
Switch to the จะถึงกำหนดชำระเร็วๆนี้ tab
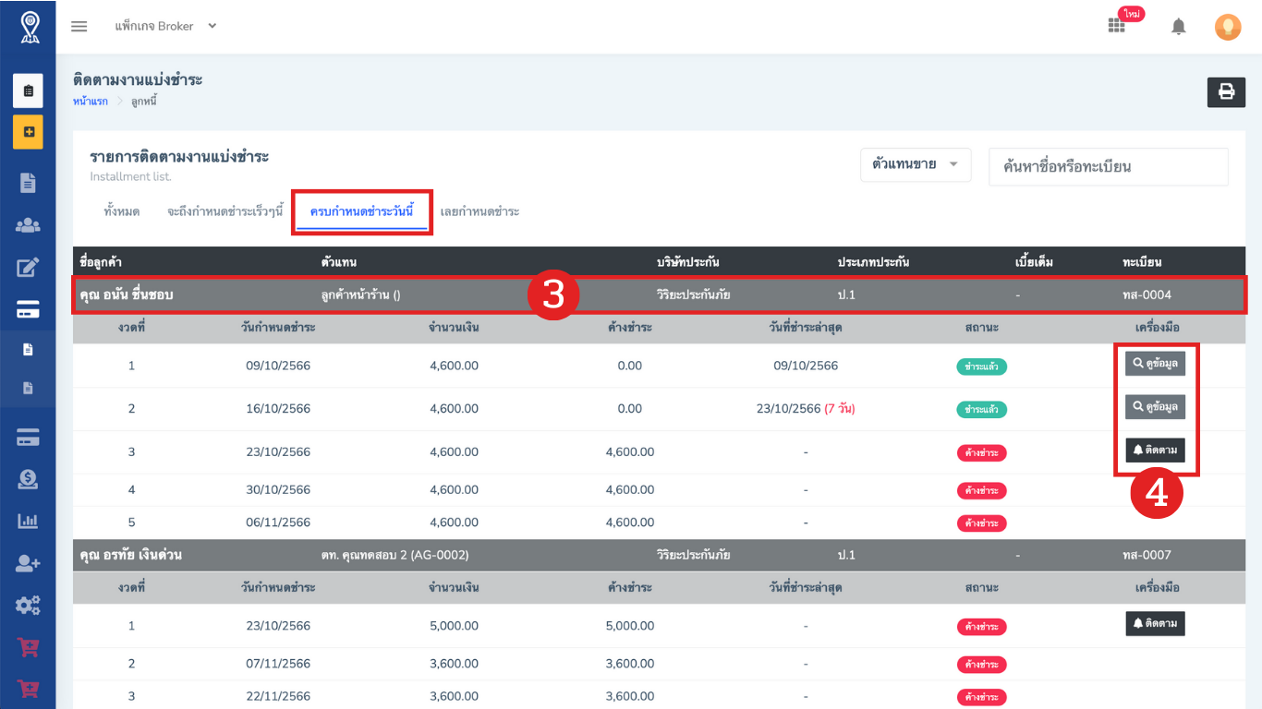(224, 211)
